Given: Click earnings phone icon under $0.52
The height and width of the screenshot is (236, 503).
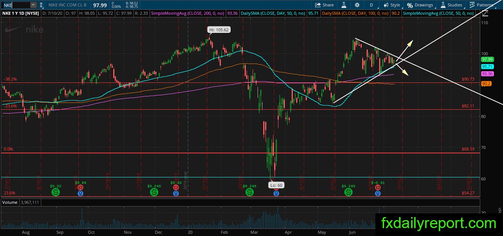Looking at the screenshot, I should click(176, 187).
